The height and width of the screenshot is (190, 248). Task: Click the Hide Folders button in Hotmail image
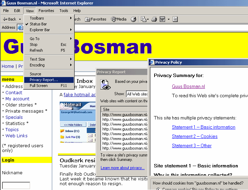pyautogui.click(x=73, y=125)
